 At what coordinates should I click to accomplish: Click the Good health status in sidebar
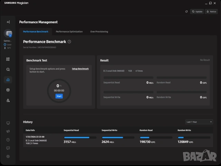pos(8,45)
